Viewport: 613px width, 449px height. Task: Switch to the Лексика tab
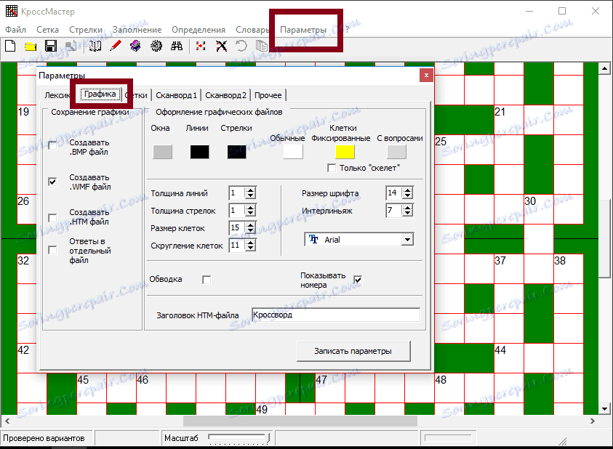pyautogui.click(x=57, y=95)
